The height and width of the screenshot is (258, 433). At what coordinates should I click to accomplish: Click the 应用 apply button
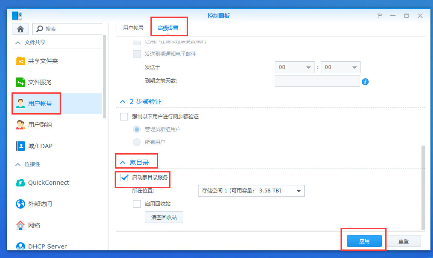pyautogui.click(x=364, y=241)
